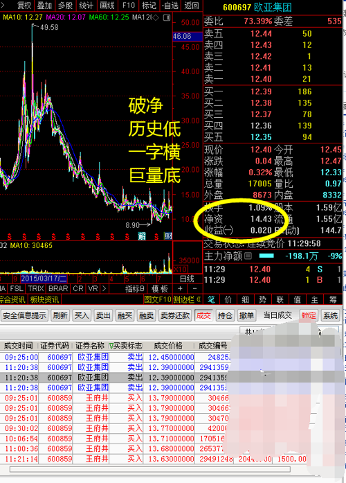346x483 pixels.
Task: Click the 刷新 refresh button
Action: [x=60, y=315]
